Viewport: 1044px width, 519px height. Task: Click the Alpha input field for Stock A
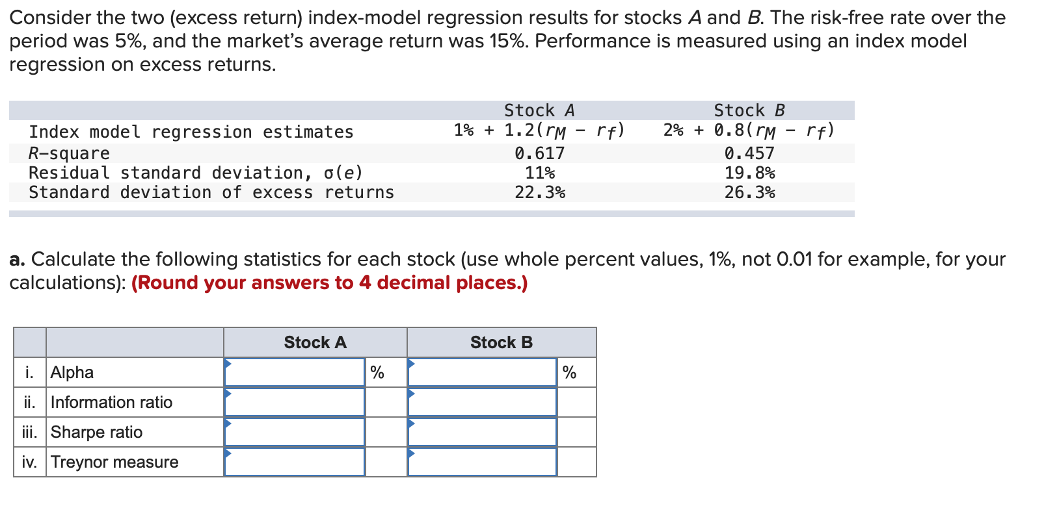(x=295, y=372)
